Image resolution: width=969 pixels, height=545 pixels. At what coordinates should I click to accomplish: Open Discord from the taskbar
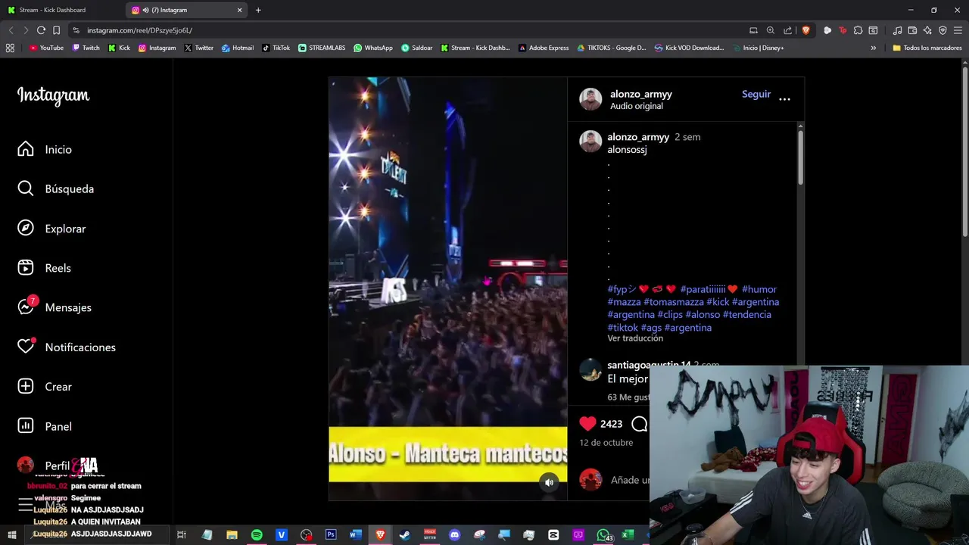[x=454, y=535]
